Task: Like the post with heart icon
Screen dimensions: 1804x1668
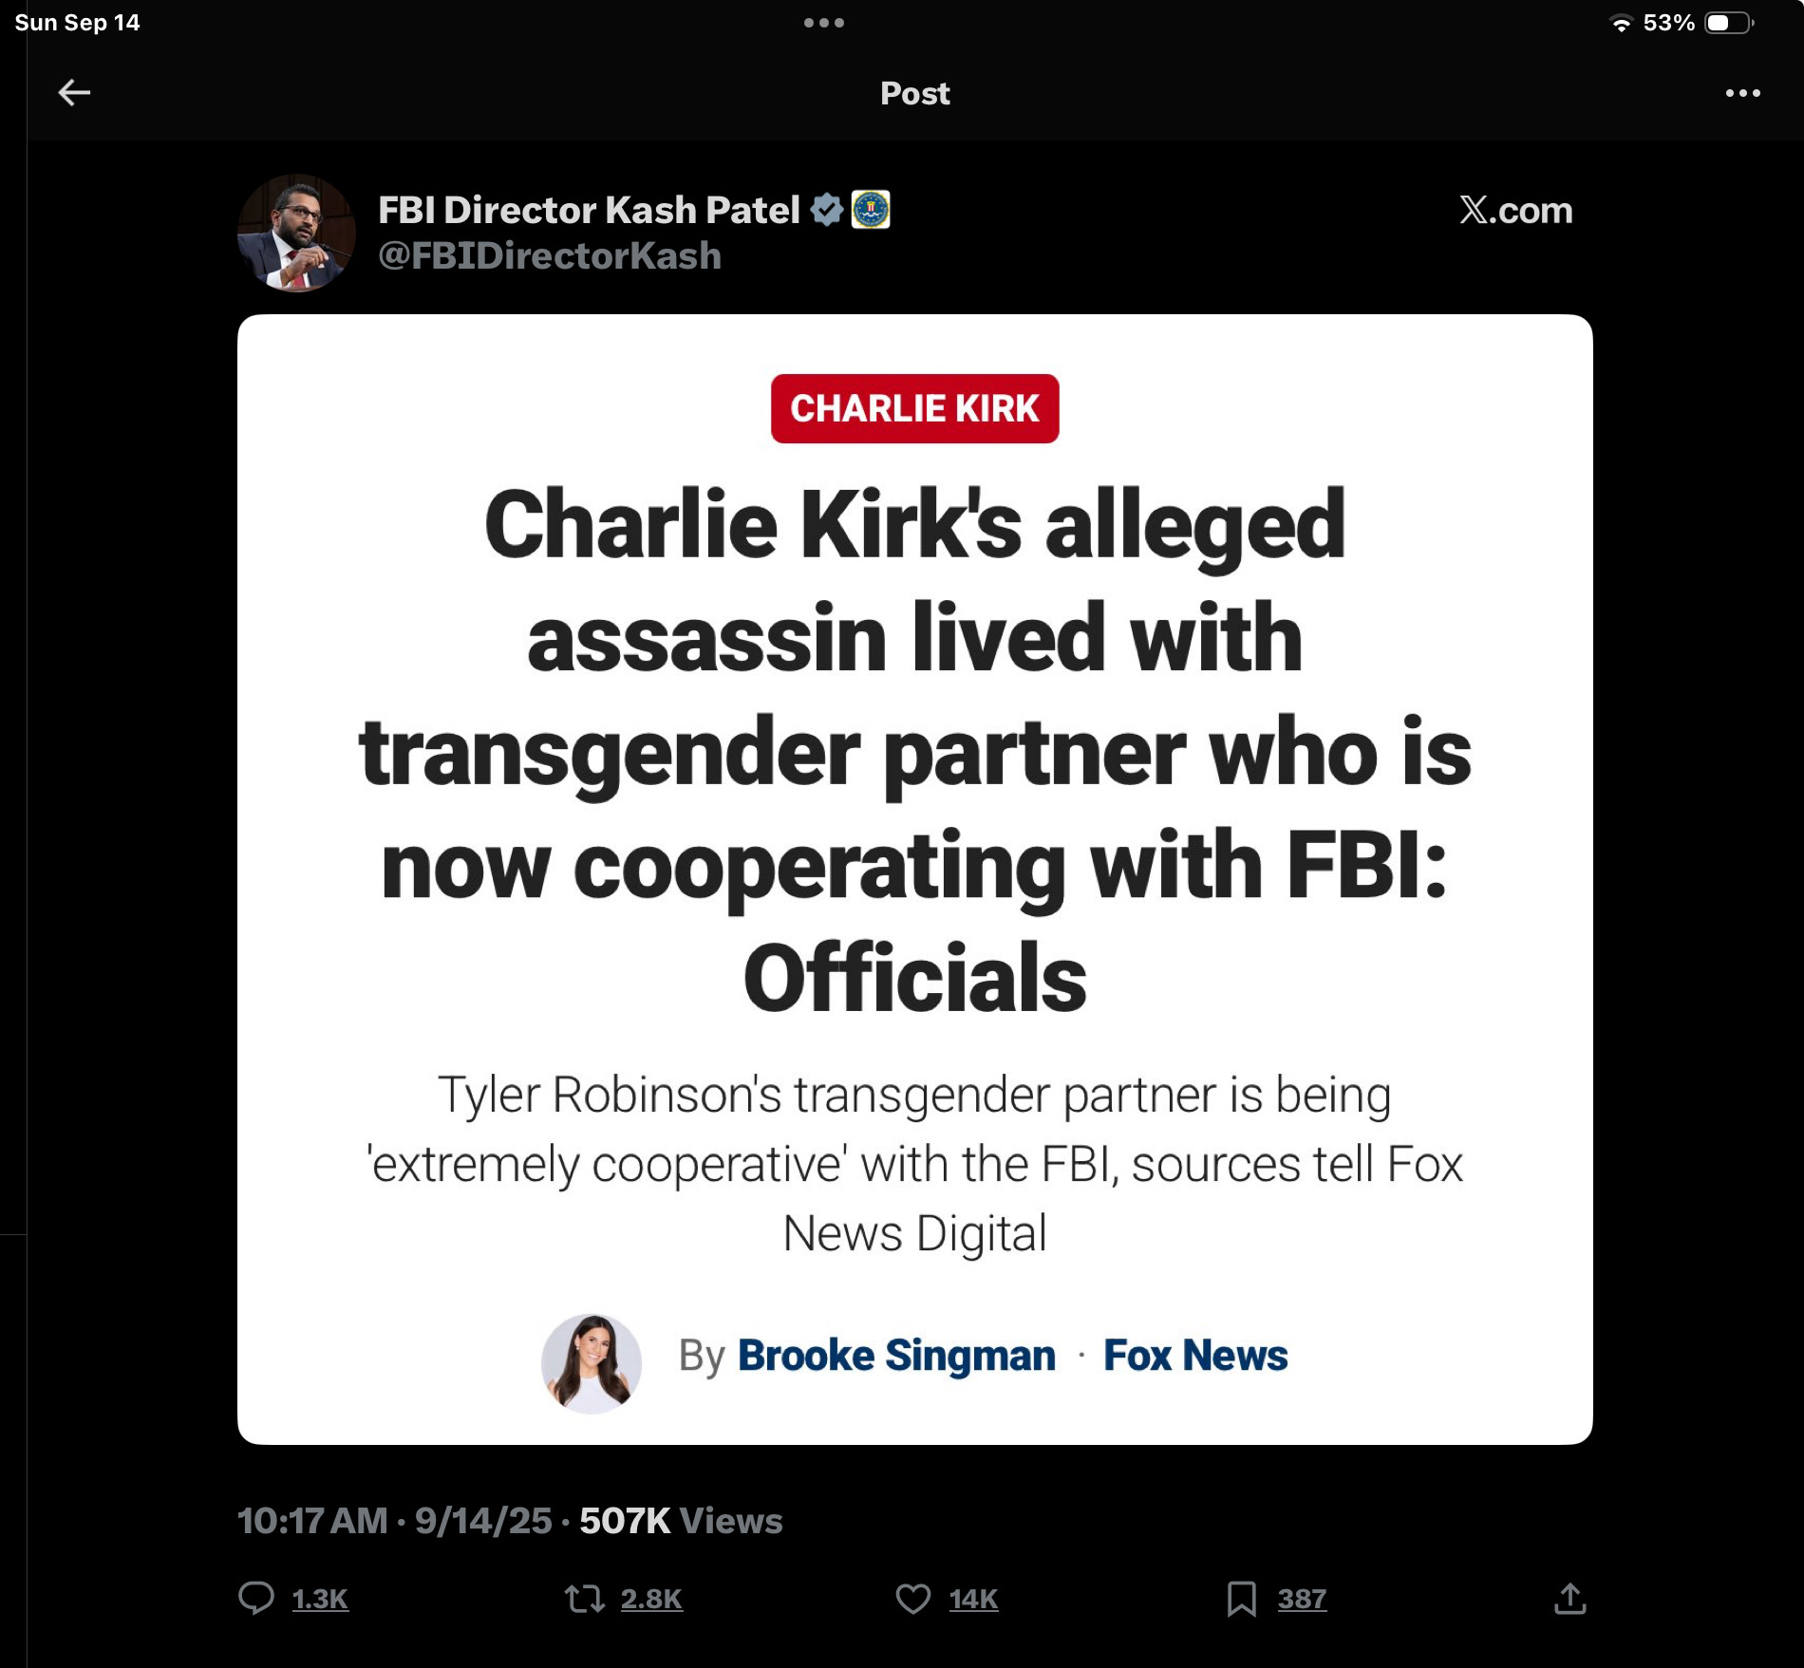Action: [x=913, y=1599]
